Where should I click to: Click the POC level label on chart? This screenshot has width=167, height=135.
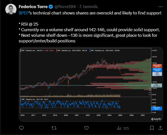[x=157, y=86]
